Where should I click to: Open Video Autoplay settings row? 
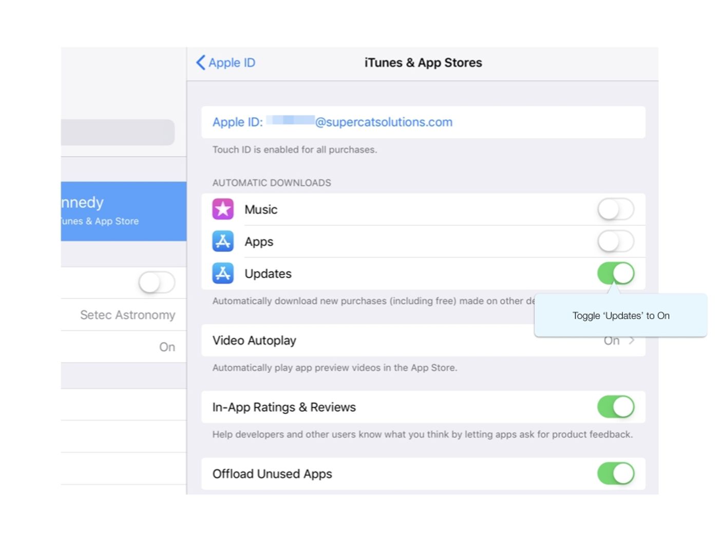pyautogui.click(x=423, y=341)
